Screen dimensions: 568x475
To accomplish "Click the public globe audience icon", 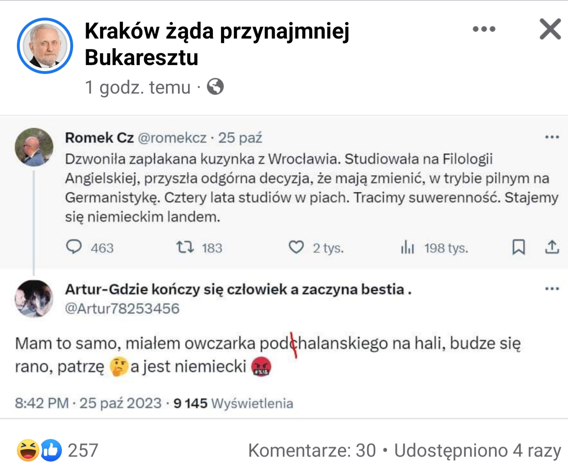I will 215,87.
